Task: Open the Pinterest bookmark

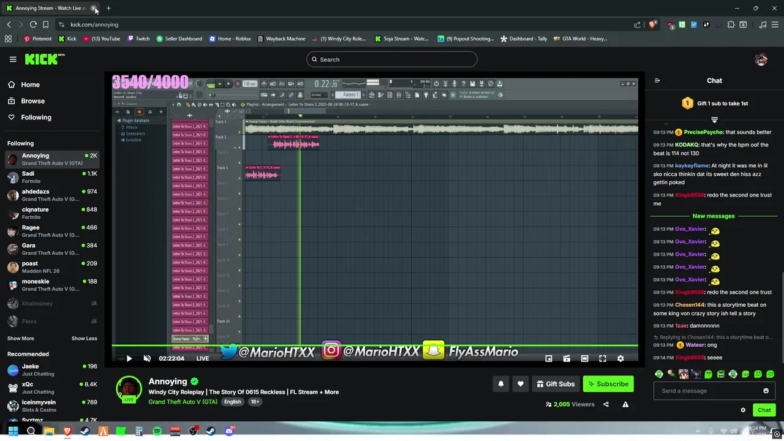Action: coord(37,39)
